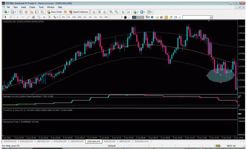Screen dimensions: 247x149
Task: Open the Profiles icon next to New Chart
Action: click(x=12, y=12)
